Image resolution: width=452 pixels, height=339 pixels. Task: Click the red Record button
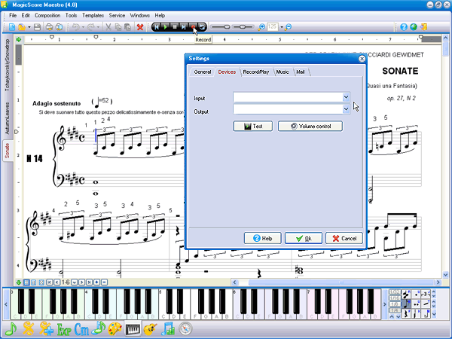point(193,27)
